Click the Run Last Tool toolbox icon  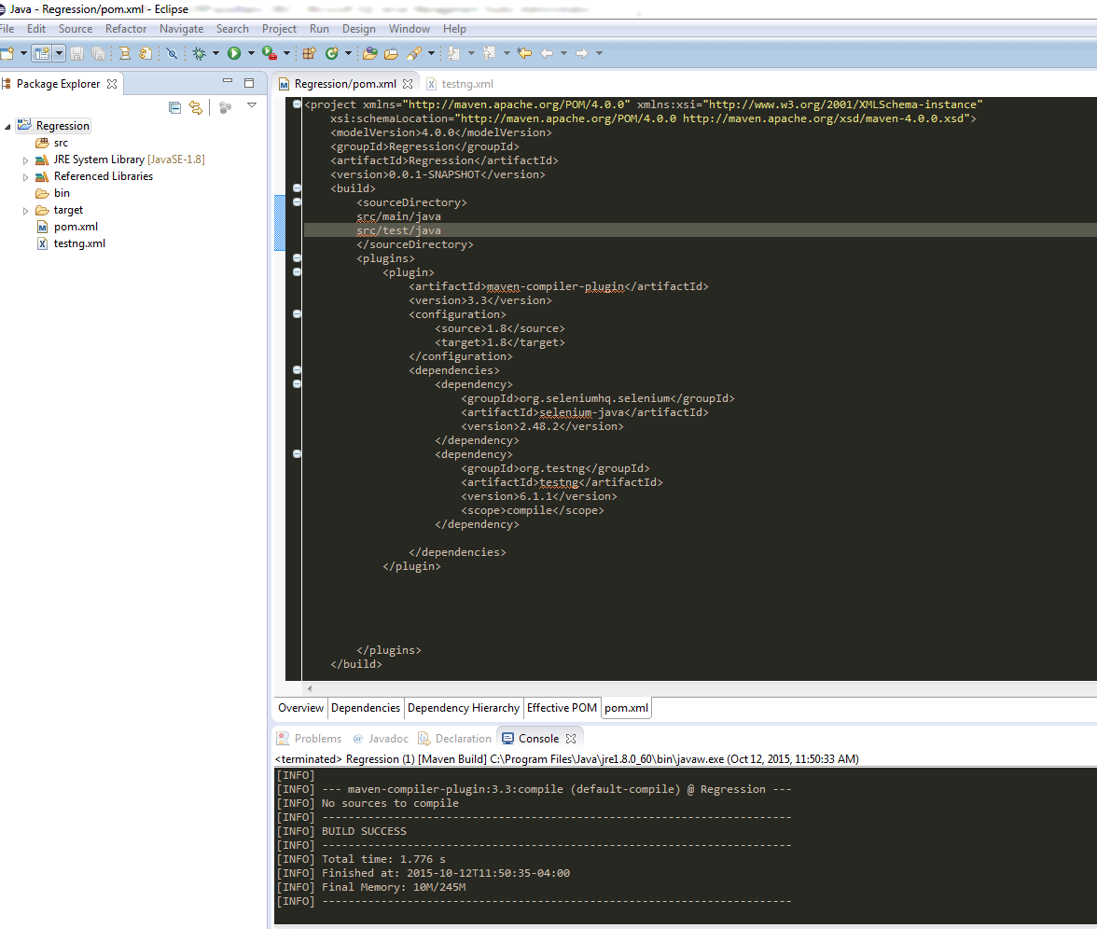(x=269, y=54)
